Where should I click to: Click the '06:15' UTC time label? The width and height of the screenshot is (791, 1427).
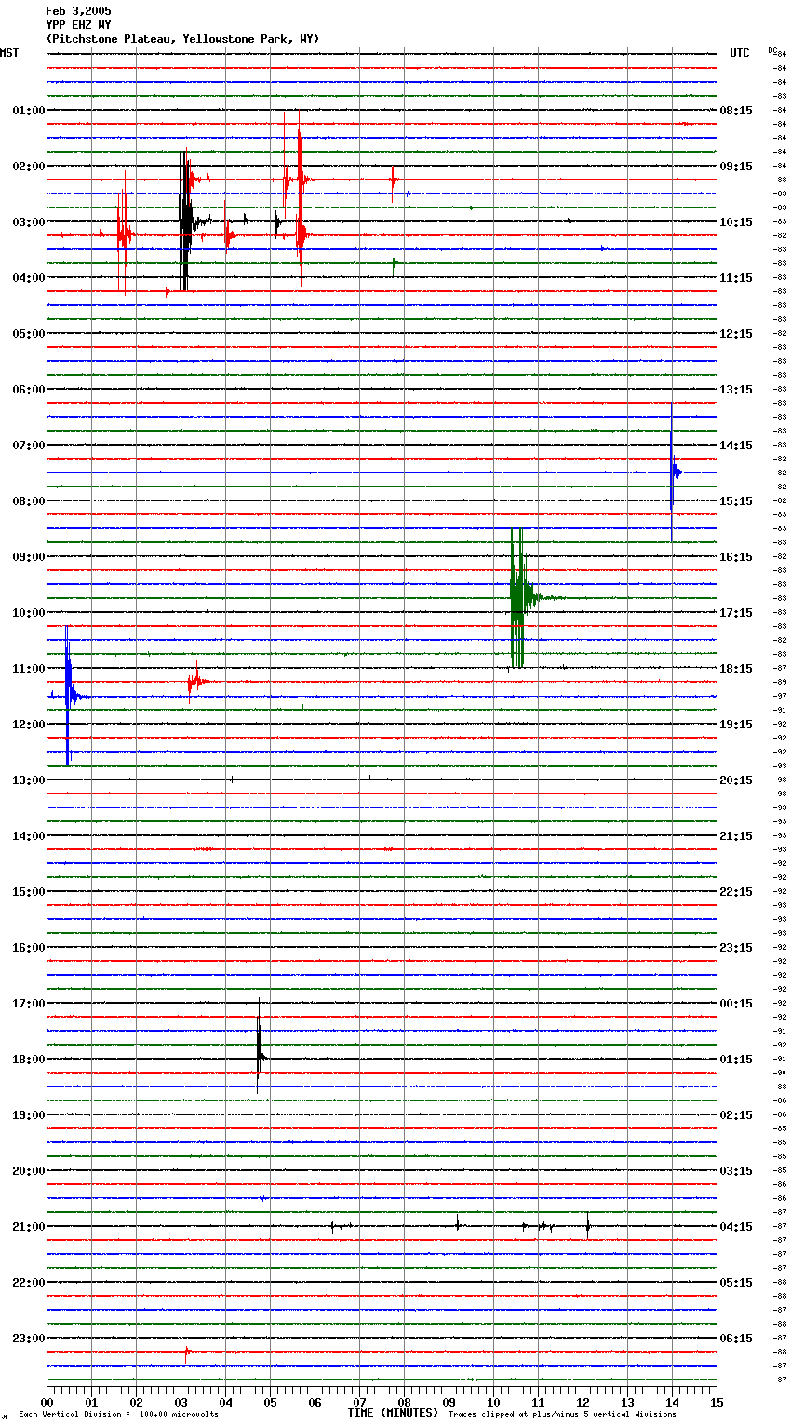coord(736,1339)
